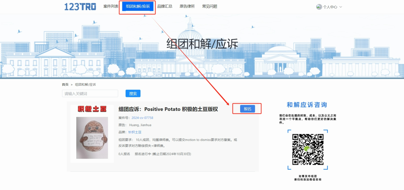
Task: Click the potato drawing thumbnail
Action: pos(92,138)
